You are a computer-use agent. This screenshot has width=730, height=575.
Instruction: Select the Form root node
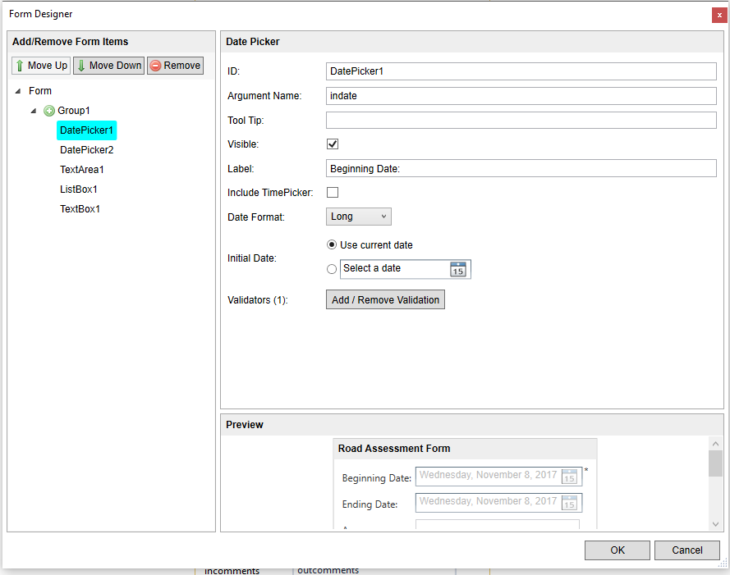tap(40, 91)
